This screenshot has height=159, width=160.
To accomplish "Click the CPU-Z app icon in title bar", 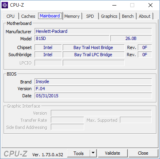I will coord(5,5).
